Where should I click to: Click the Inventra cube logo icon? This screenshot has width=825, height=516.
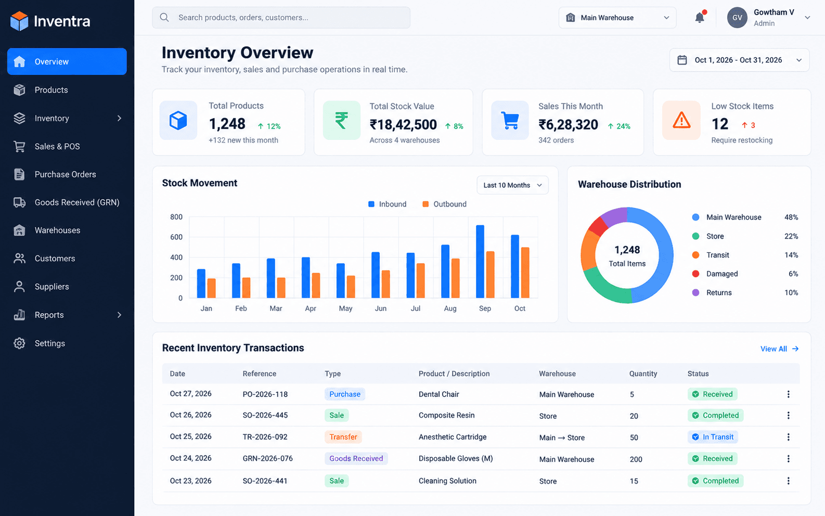(19, 21)
